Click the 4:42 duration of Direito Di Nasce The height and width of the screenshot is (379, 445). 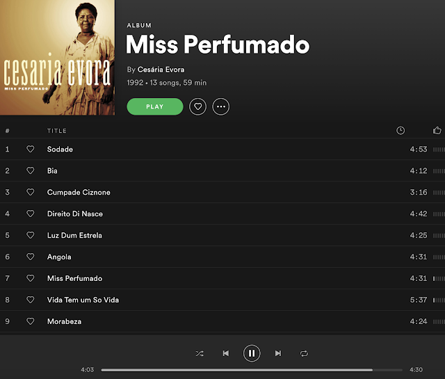click(x=419, y=213)
